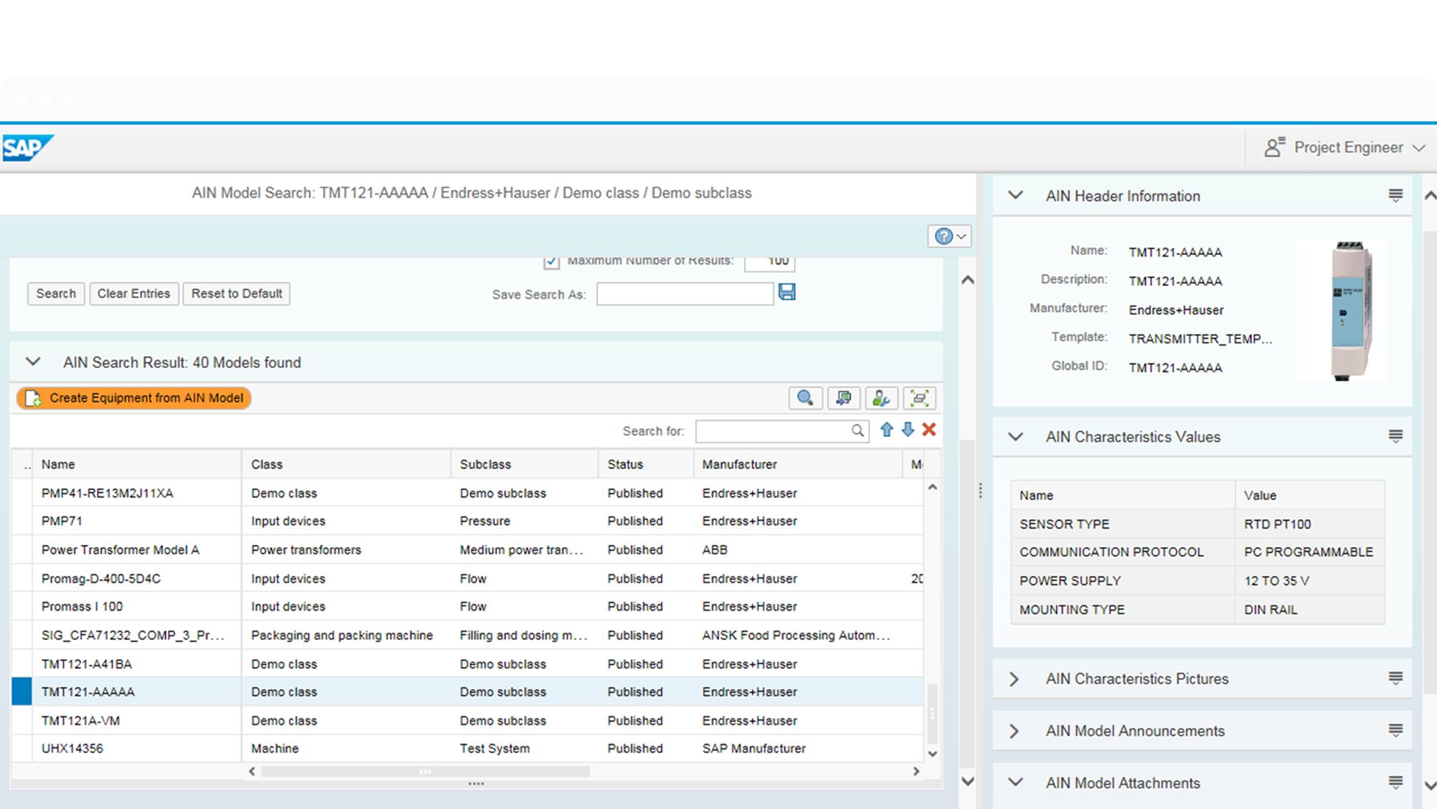Collapse AIN Search Result section
The height and width of the screenshot is (809, 1437).
point(33,362)
